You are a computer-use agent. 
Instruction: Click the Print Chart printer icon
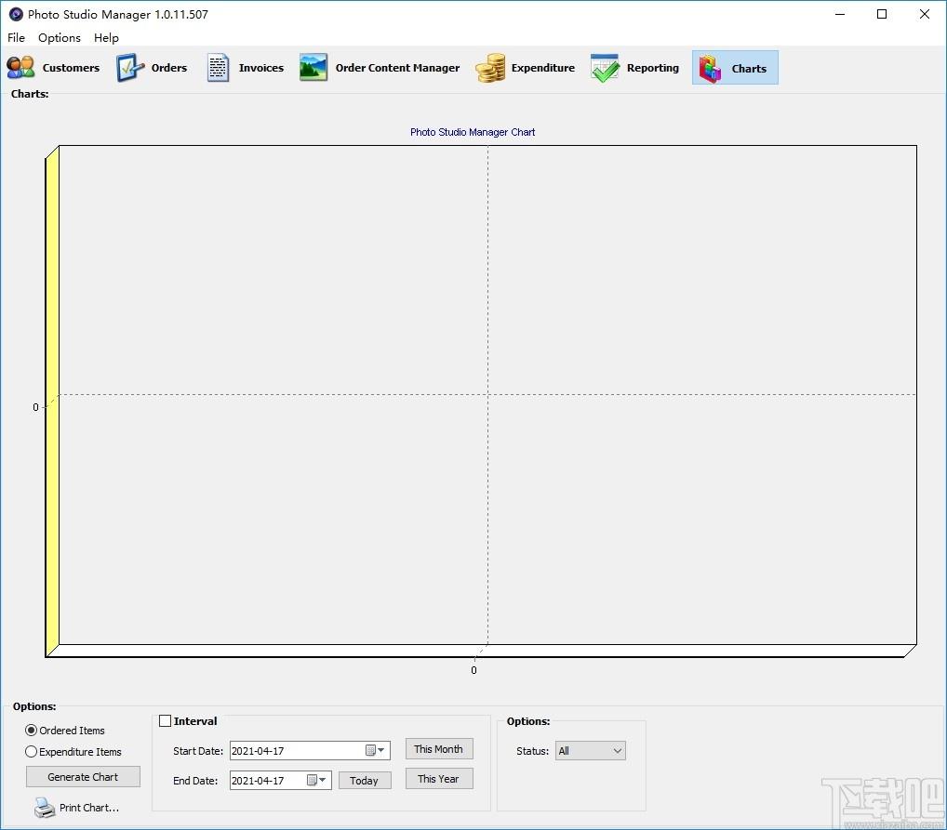[45, 808]
